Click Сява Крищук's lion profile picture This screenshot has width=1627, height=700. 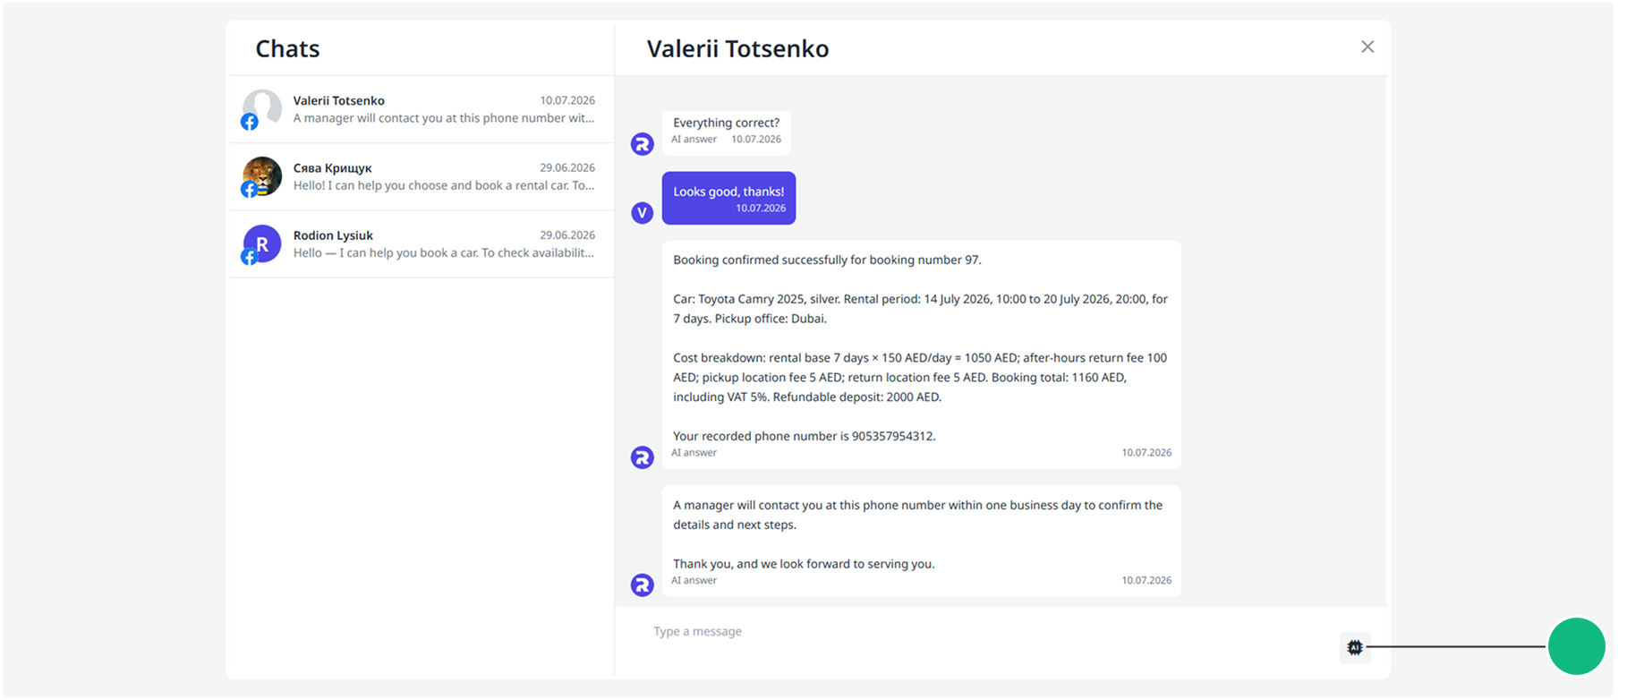[262, 175]
